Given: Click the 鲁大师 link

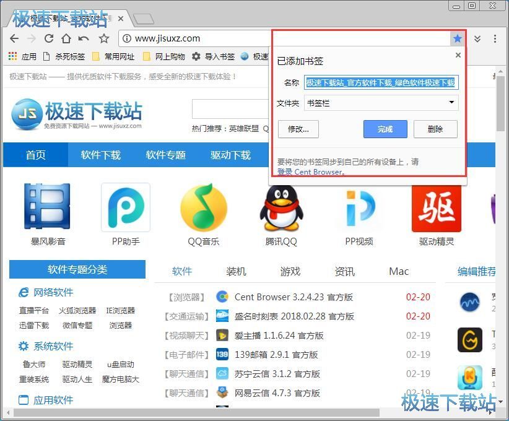Looking at the screenshot, I should tap(34, 364).
